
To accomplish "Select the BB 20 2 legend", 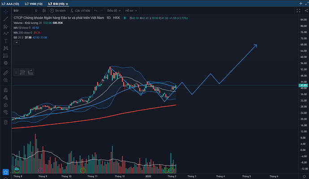I will click(18, 38).
